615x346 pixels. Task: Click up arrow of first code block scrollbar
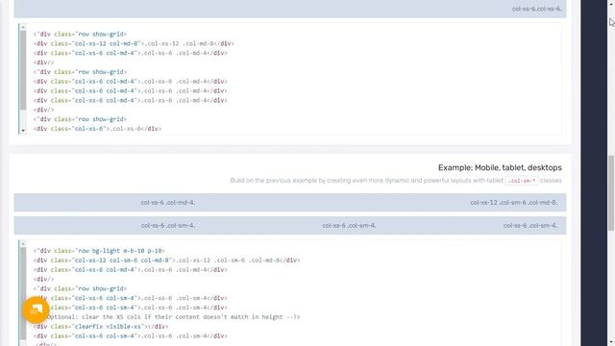(x=23, y=27)
